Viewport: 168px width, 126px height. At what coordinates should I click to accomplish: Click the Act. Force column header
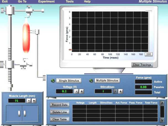click(x=121, y=103)
